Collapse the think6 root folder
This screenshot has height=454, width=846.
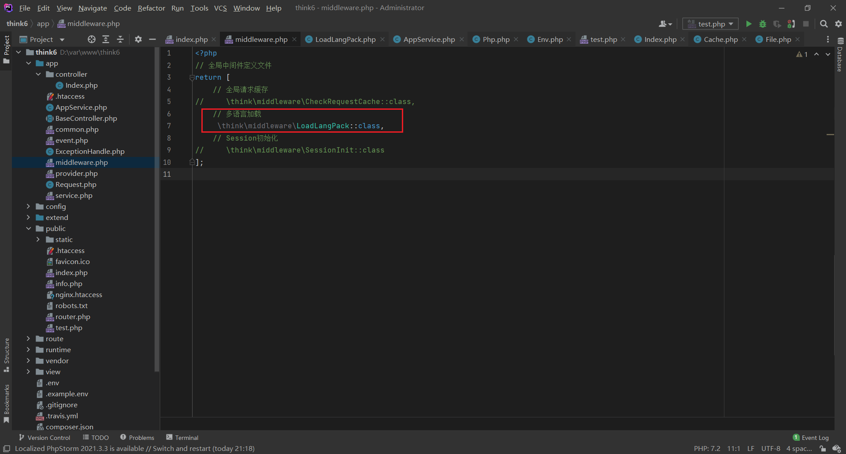pos(19,52)
